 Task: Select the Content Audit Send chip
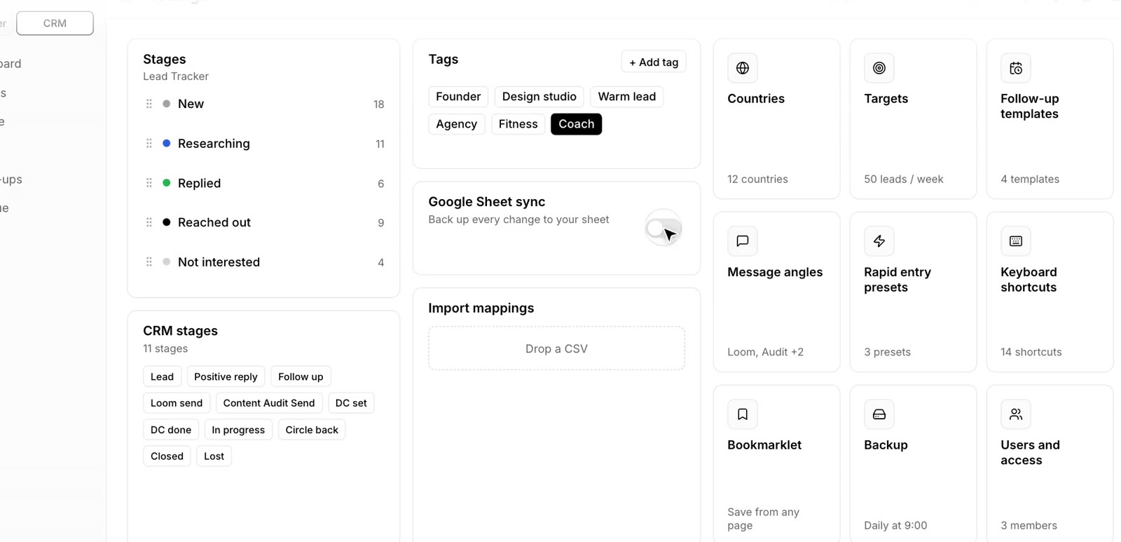tap(269, 403)
